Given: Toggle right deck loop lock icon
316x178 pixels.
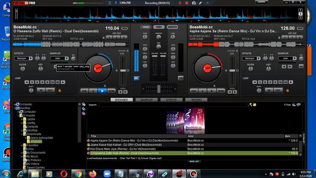Looking at the screenshot, I should pyautogui.click(x=287, y=90).
